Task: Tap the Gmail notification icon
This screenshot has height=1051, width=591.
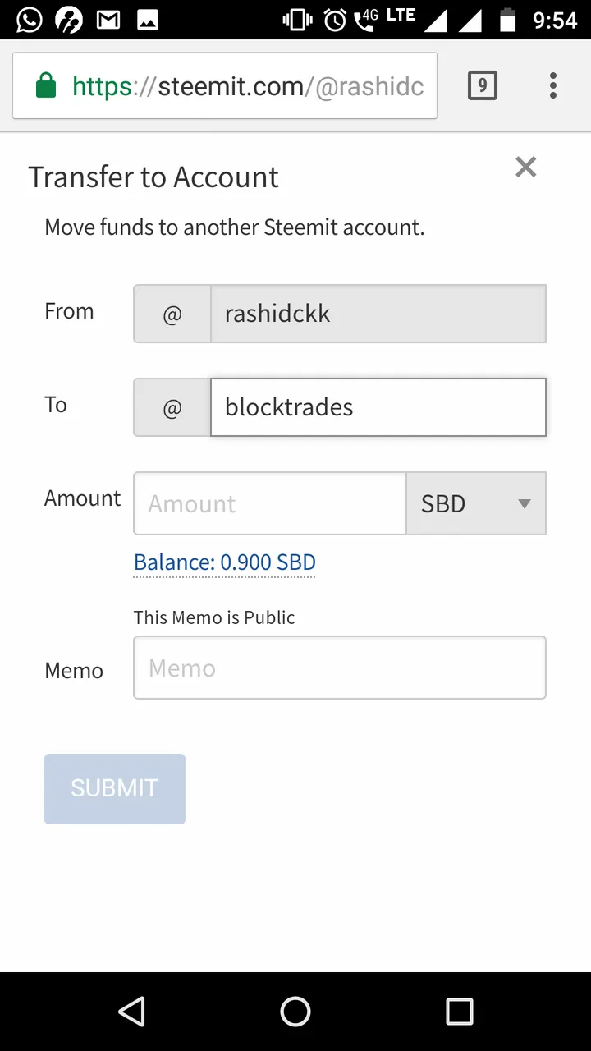Action: (108, 20)
